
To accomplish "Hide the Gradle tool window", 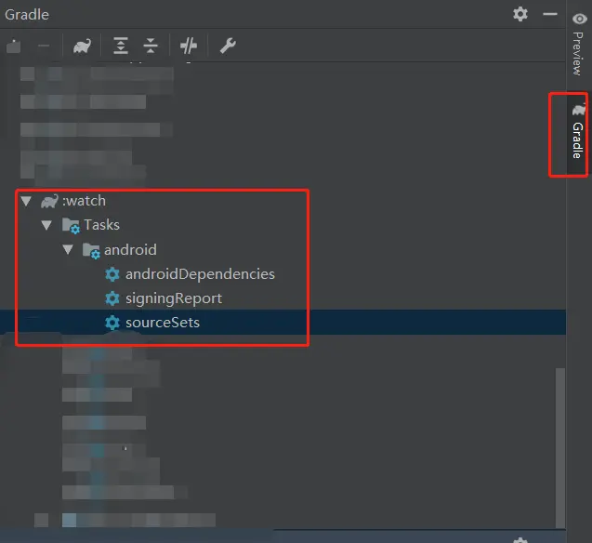I will tap(550, 14).
